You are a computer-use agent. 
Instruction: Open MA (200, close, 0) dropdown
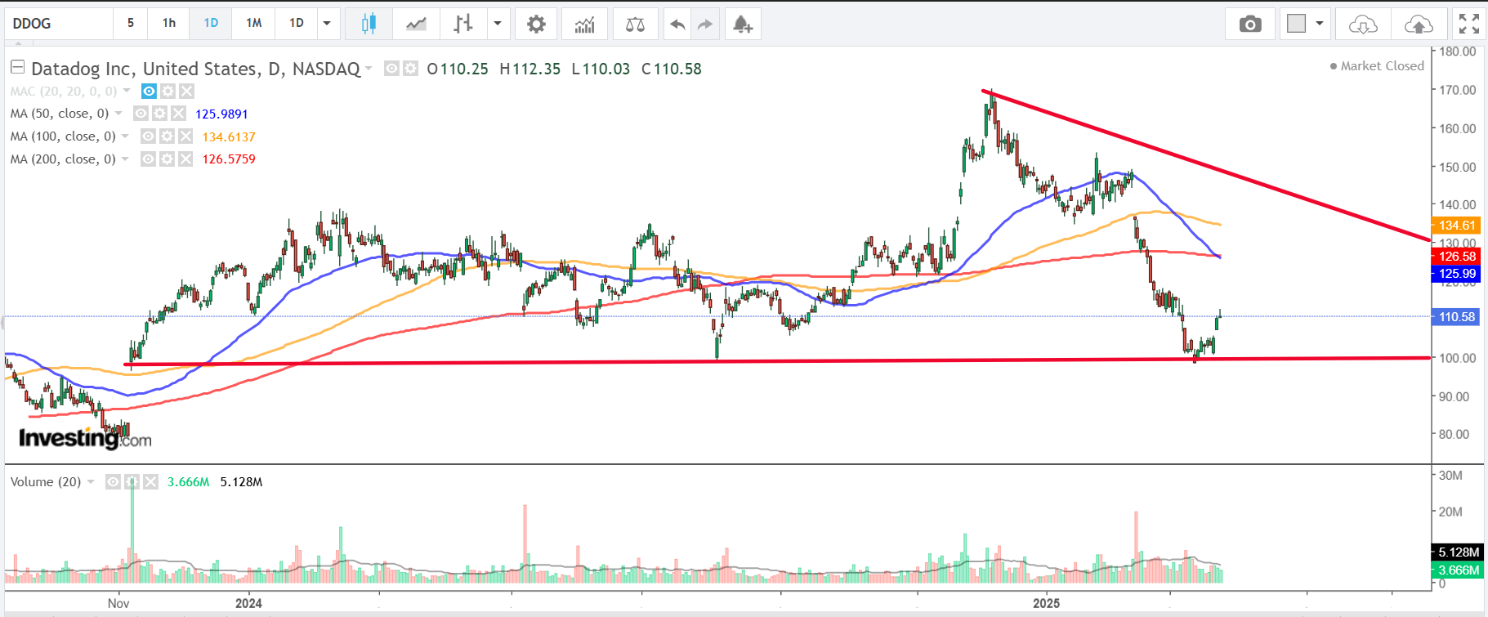pyautogui.click(x=125, y=159)
